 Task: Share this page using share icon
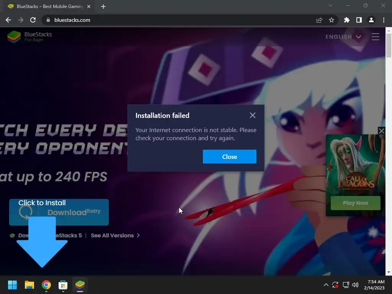(x=319, y=20)
